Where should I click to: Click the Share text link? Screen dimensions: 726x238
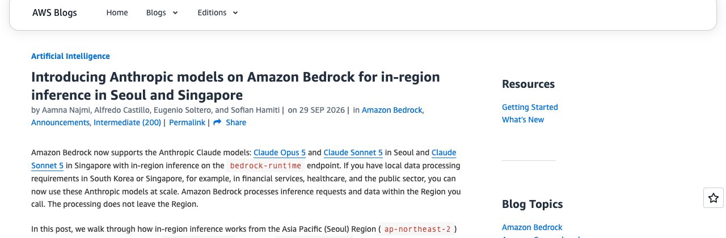236,122
